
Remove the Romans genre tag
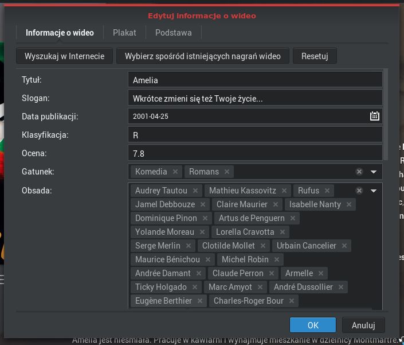point(227,172)
